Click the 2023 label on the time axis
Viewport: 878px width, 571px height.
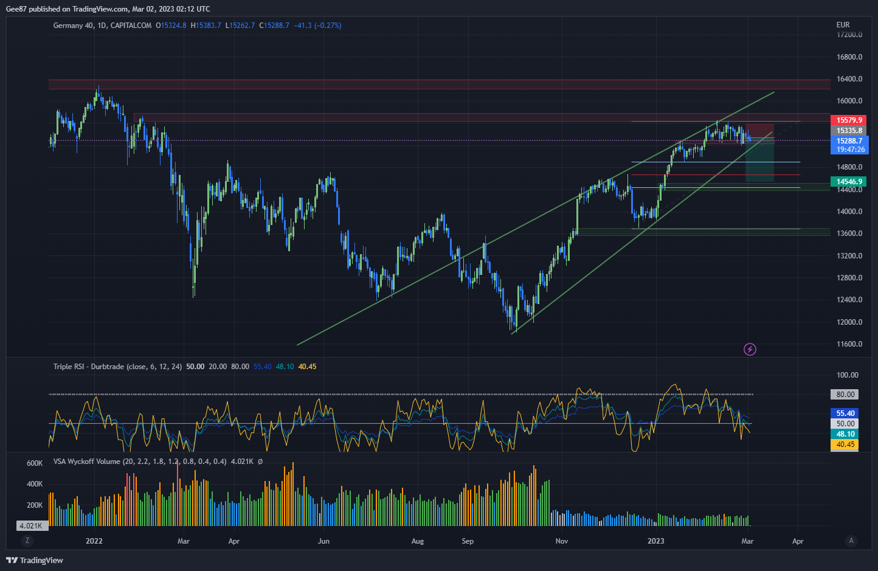click(x=656, y=541)
